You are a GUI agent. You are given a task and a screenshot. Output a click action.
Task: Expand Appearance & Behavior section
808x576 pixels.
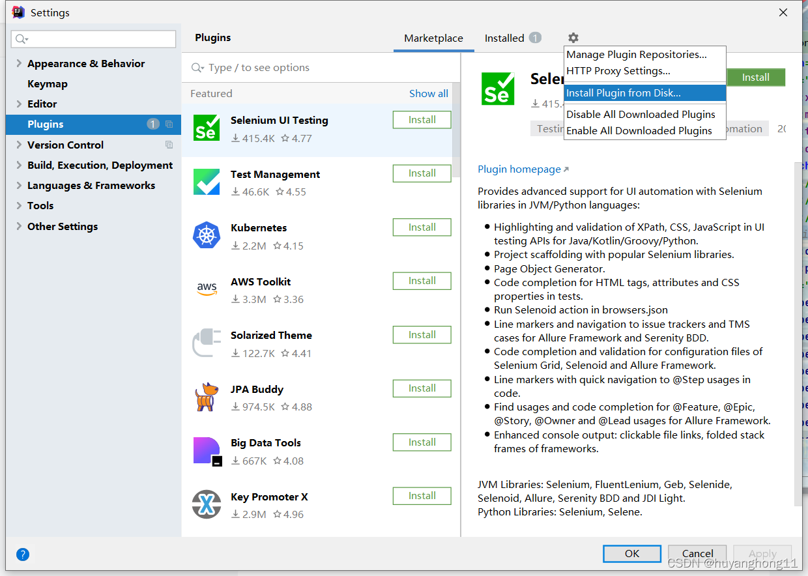[x=19, y=63]
